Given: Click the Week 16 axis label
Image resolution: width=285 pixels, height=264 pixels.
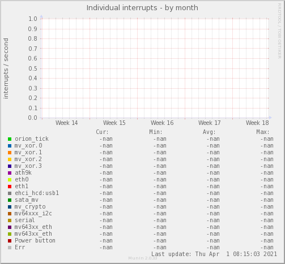Looking at the screenshot, I should (162, 123).
